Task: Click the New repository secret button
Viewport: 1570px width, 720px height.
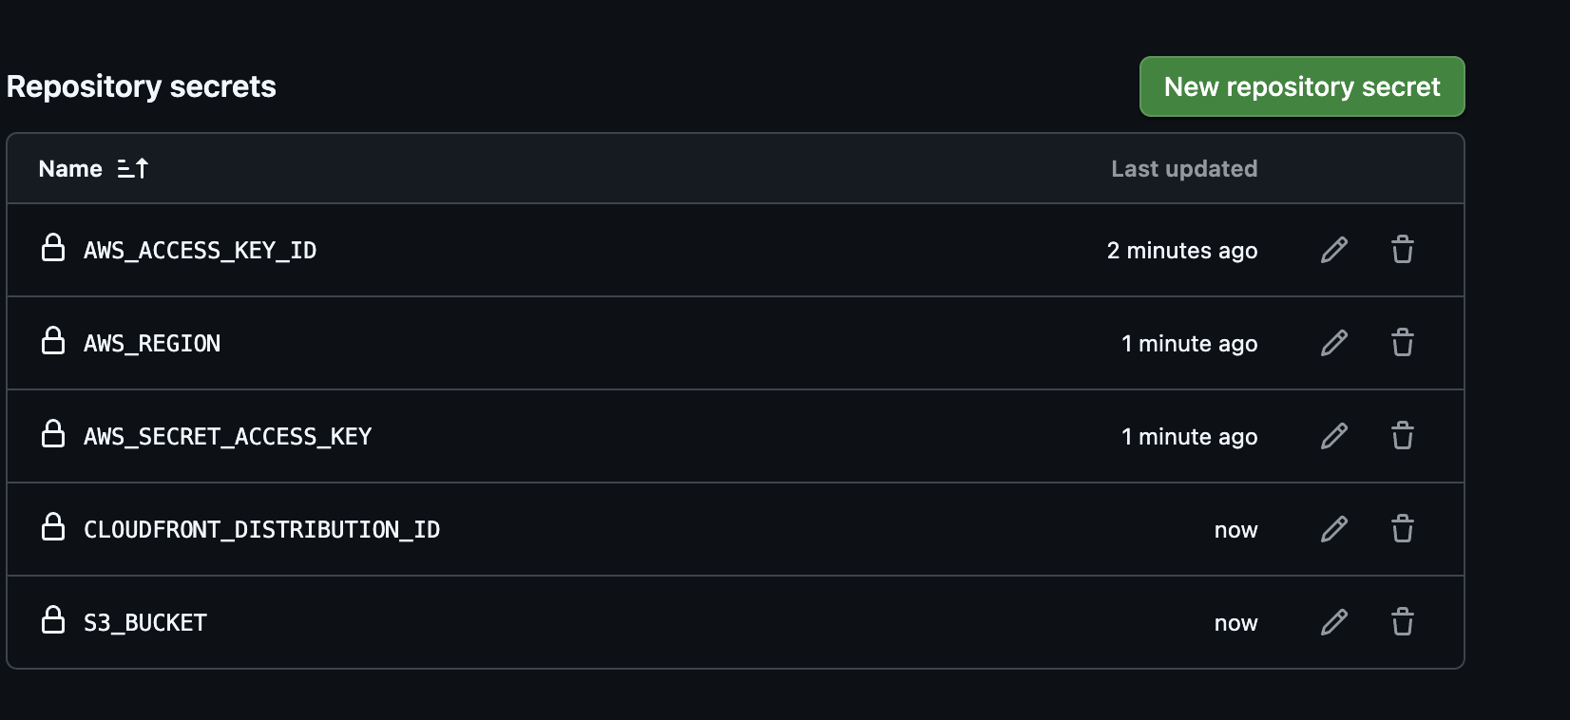Action: 1301,86
